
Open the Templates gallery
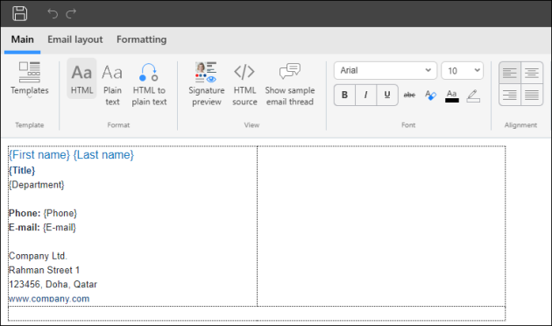click(30, 80)
